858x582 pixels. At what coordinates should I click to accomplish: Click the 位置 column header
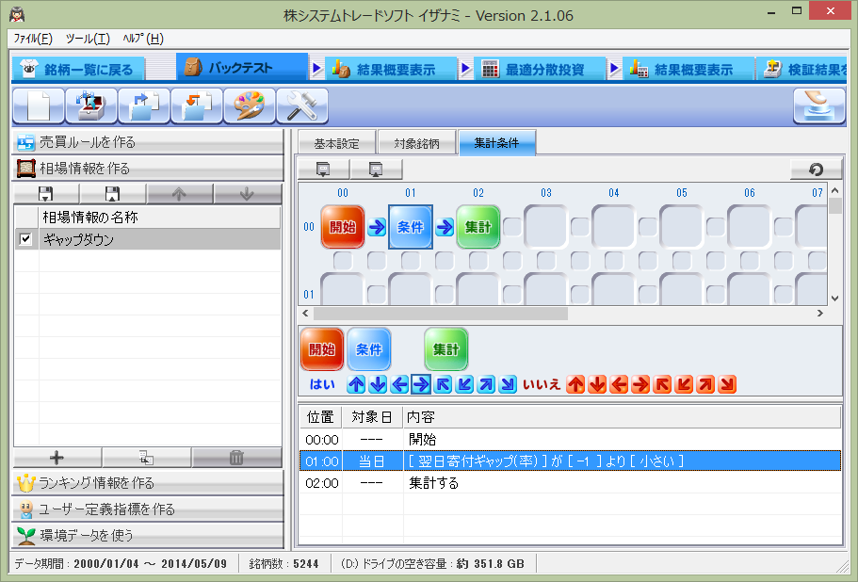(320, 417)
